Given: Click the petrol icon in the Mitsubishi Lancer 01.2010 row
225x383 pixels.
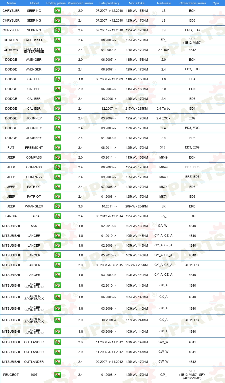Looking at the screenshot, I should 58,236.
